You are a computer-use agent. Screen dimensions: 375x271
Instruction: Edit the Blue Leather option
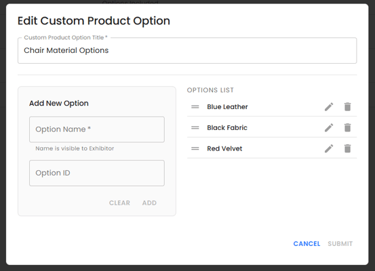[x=329, y=107]
